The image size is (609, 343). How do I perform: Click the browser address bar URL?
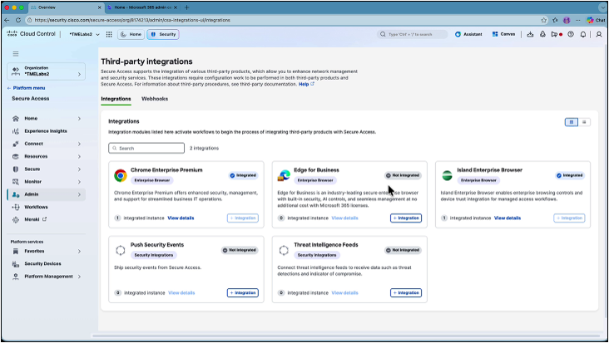[132, 20]
